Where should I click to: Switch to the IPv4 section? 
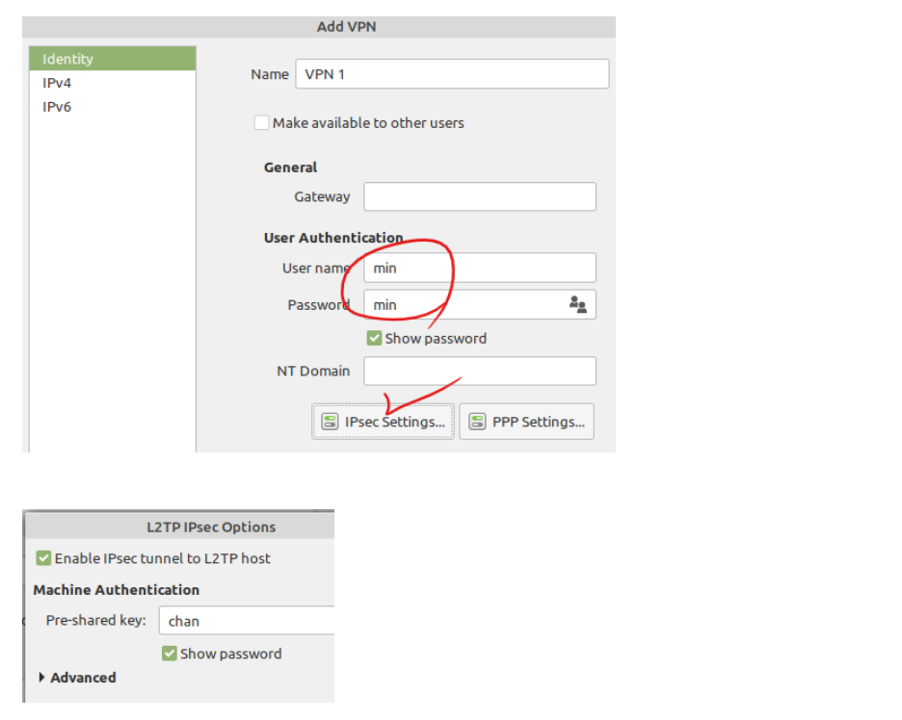(113, 83)
